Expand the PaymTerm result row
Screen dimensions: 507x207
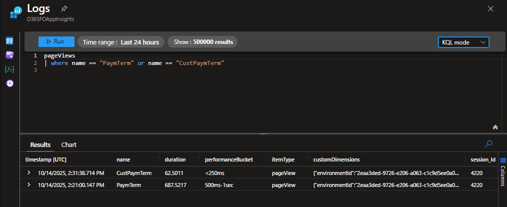click(29, 185)
